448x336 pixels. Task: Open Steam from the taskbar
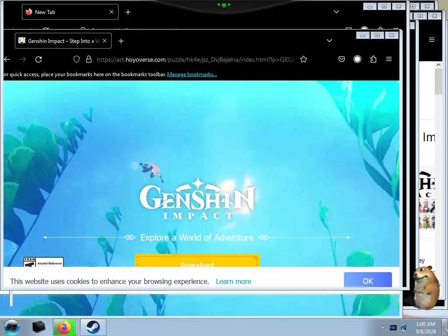tap(93, 327)
